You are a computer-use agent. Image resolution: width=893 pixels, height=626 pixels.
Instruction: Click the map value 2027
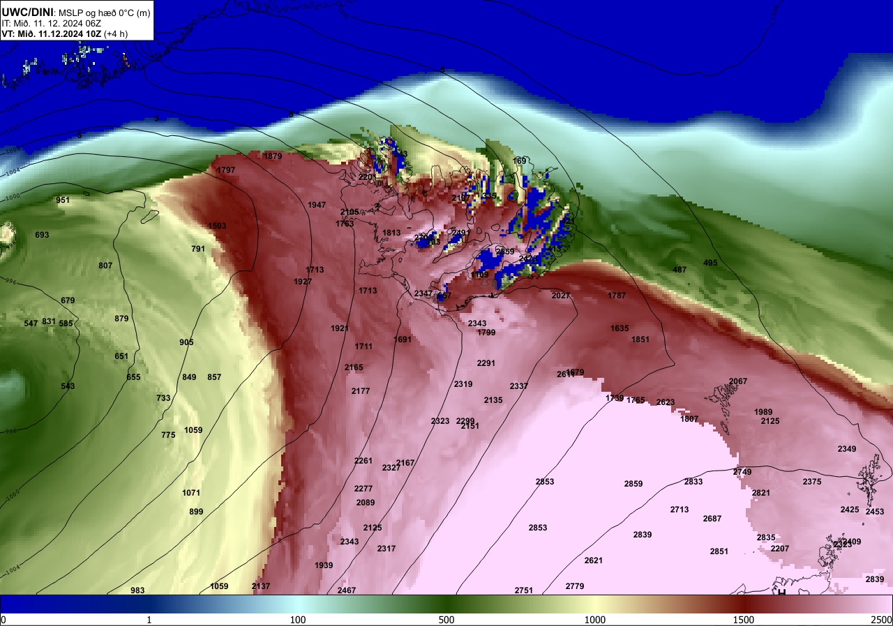[561, 296]
